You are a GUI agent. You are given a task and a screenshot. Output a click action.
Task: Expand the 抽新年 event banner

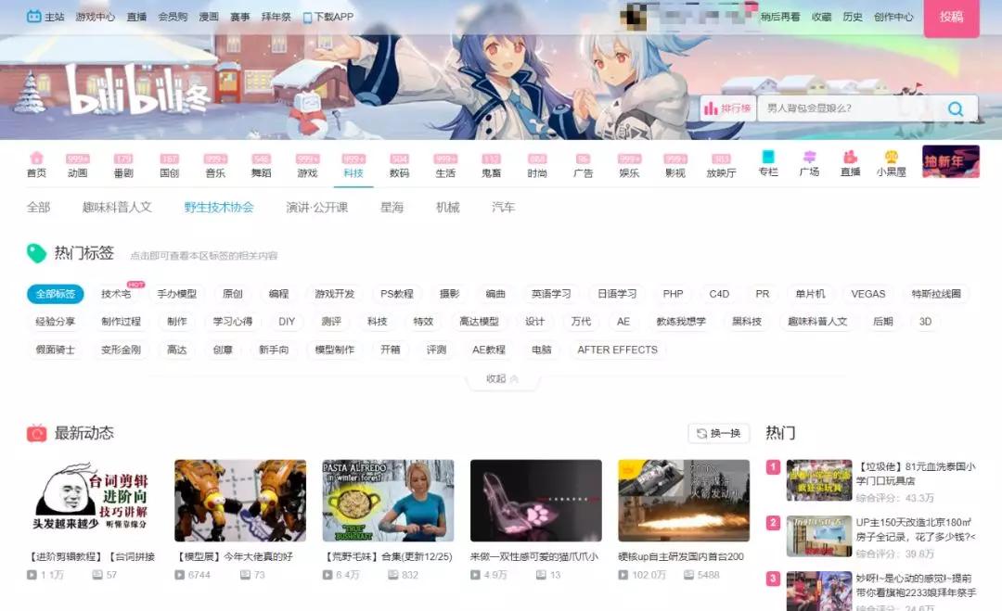(x=950, y=162)
